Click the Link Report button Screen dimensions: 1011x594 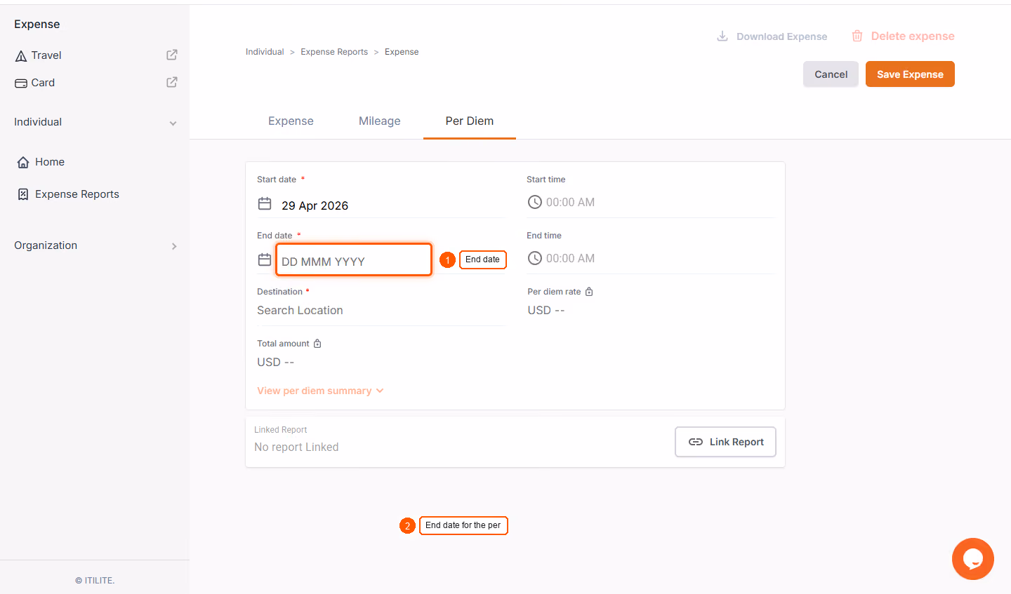pyautogui.click(x=725, y=442)
